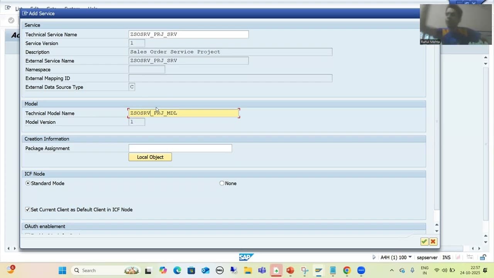494x278 pixels.
Task: Open Notepad from the taskbar
Action: tap(333, 270)
